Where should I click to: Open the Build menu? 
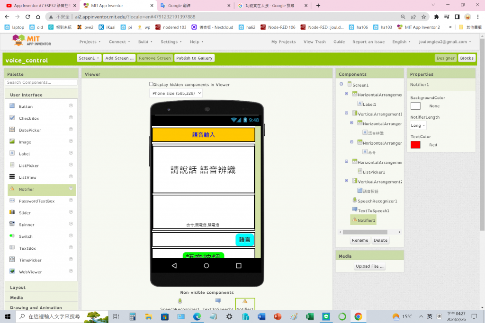pos(145,42)
